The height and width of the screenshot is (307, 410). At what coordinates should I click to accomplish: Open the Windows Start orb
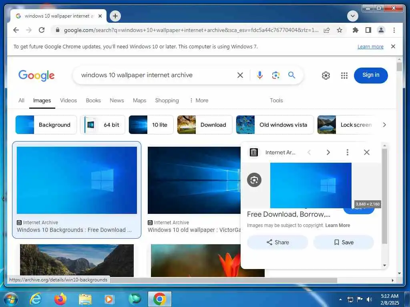click(x=10, y=299)
